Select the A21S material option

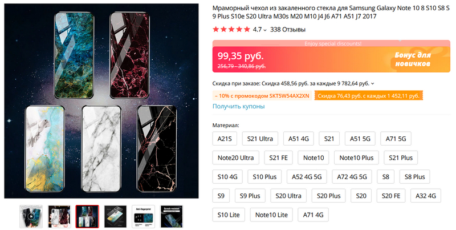tap(225, 139)
